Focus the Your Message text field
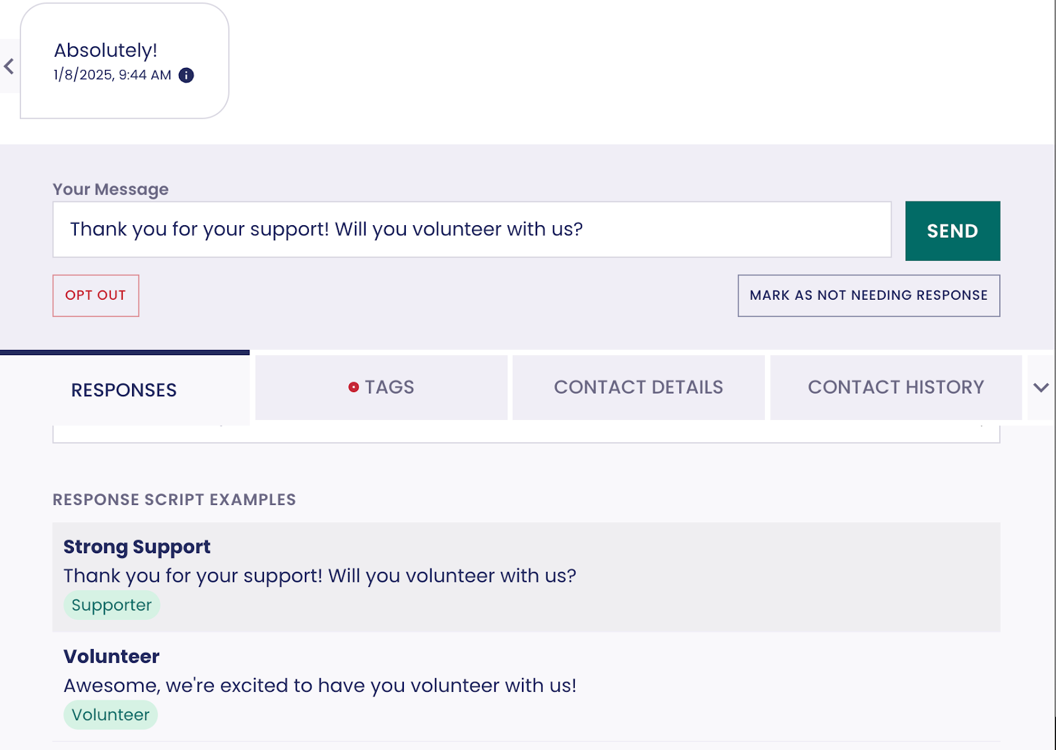 point(471,230)
